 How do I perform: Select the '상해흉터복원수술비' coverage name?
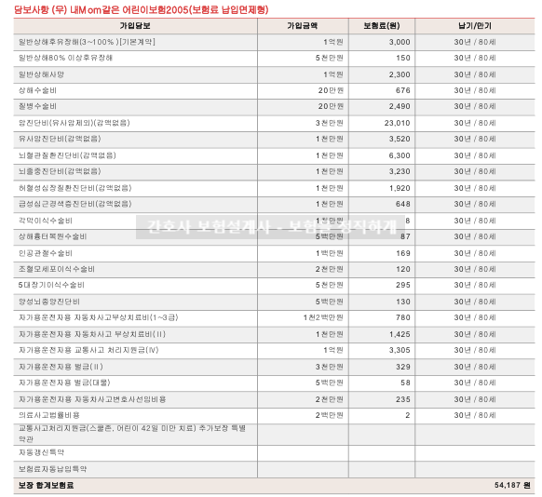coord(52,236)
